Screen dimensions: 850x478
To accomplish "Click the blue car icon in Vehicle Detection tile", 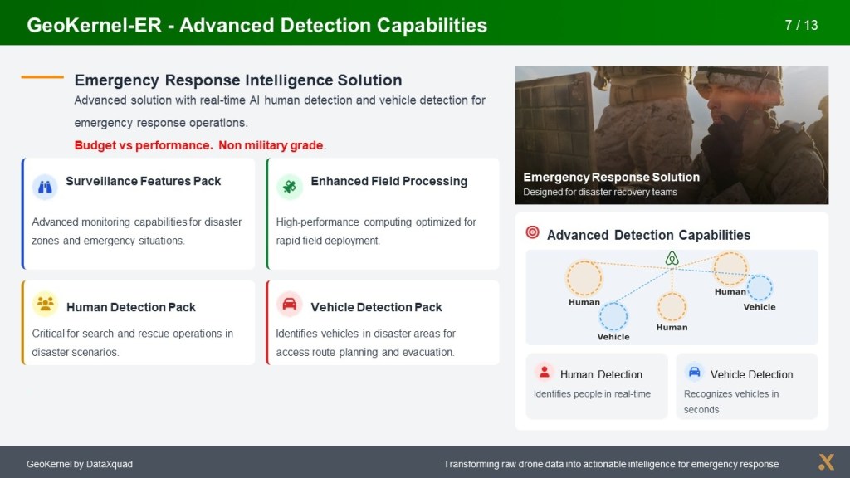I will (694, 372).
